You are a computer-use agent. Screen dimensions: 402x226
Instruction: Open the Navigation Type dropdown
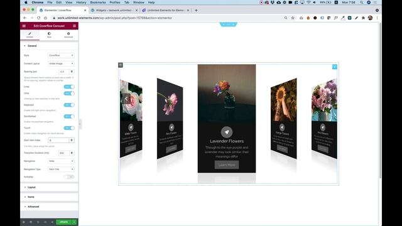pyautogui.click(x=61, y=169)
